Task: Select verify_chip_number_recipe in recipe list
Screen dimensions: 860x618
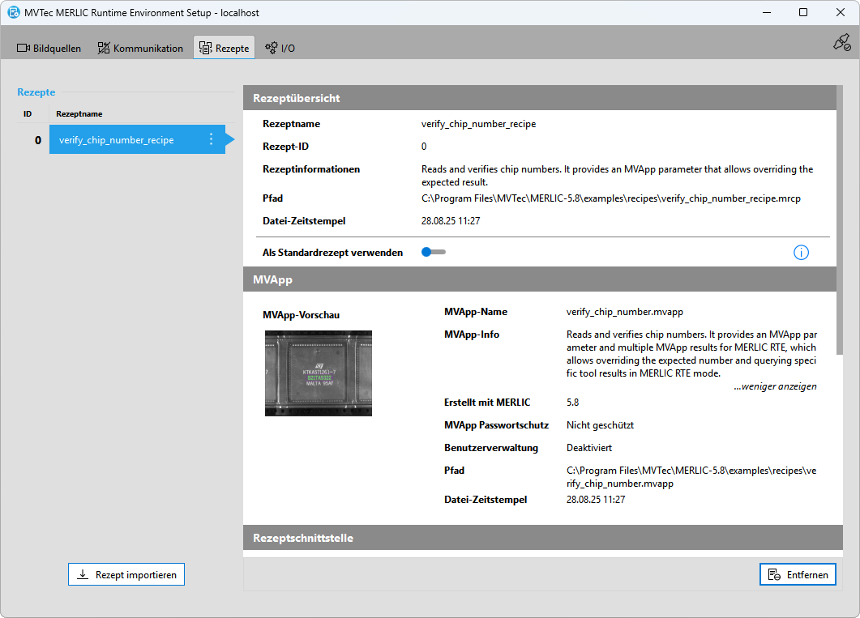Action: click(x=117, y=140)
